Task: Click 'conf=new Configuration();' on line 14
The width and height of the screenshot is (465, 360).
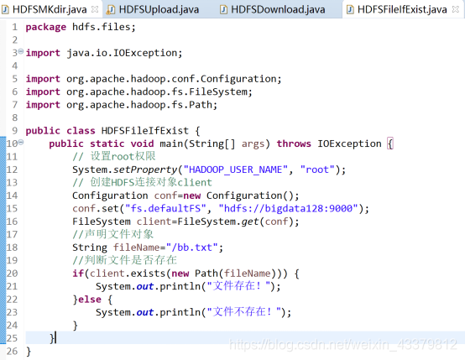Action: click(x=227, y=196)
